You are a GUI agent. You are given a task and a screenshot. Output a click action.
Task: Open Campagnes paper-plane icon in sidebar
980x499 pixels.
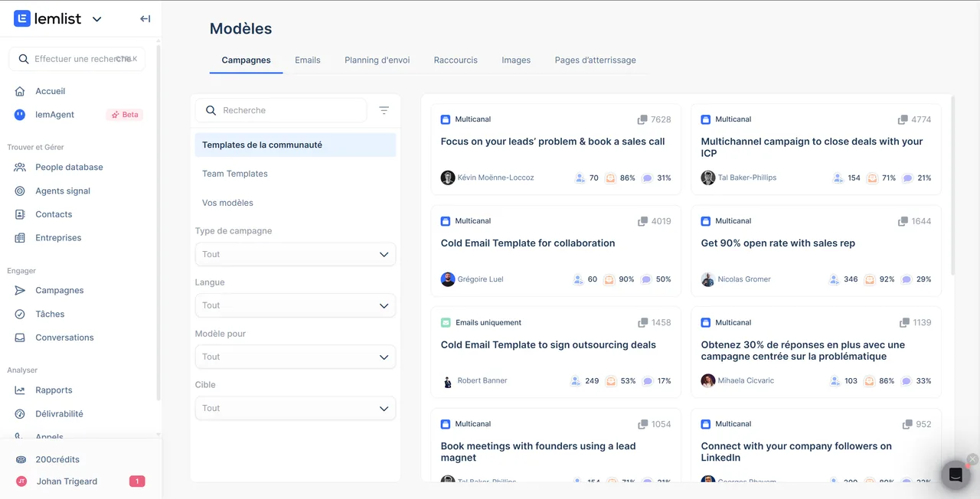coord(20,290)
